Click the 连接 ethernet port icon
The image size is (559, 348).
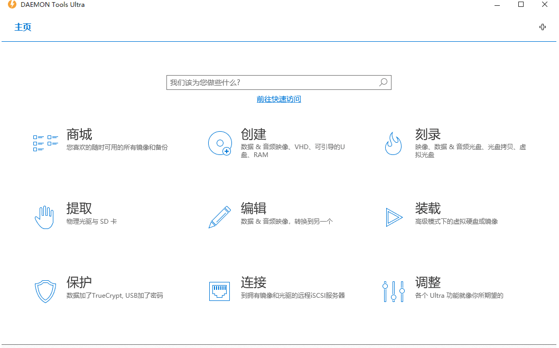[219, 291]
